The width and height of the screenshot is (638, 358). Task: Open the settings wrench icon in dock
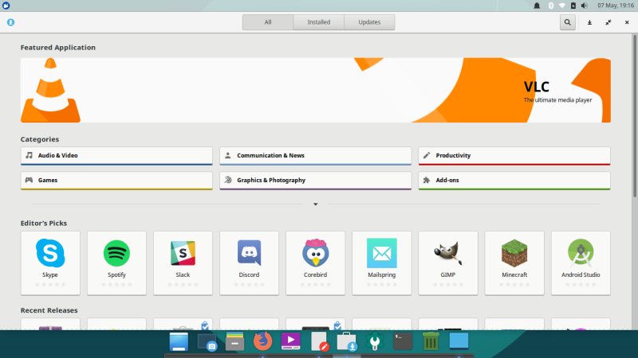tap(375, 341)
